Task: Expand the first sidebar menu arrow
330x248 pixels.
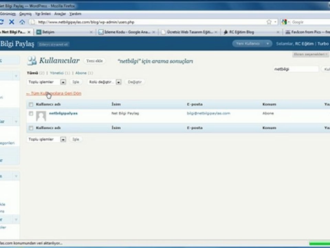Action: [16, 76]
